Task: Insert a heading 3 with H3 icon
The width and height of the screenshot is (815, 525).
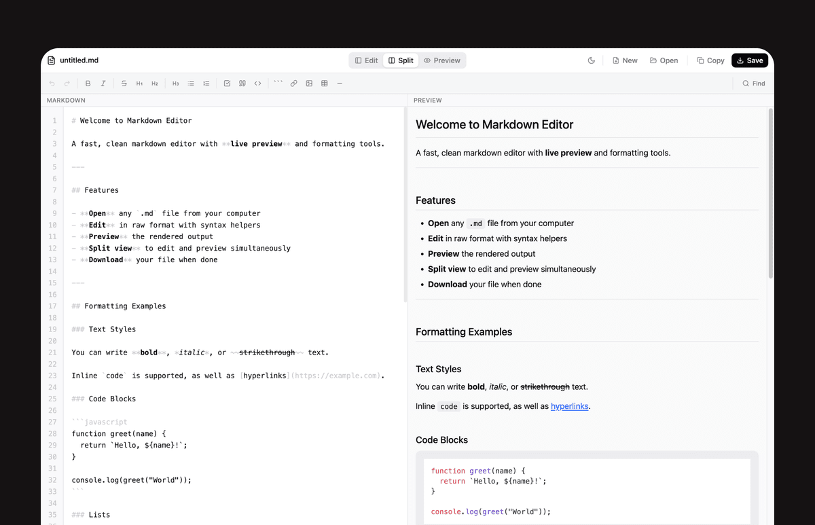Action: [x=175, y=84]
